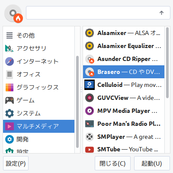The image size is (173, 173).
Task: Select the GUVCView — A vide entry text
Action: (128, 98)
